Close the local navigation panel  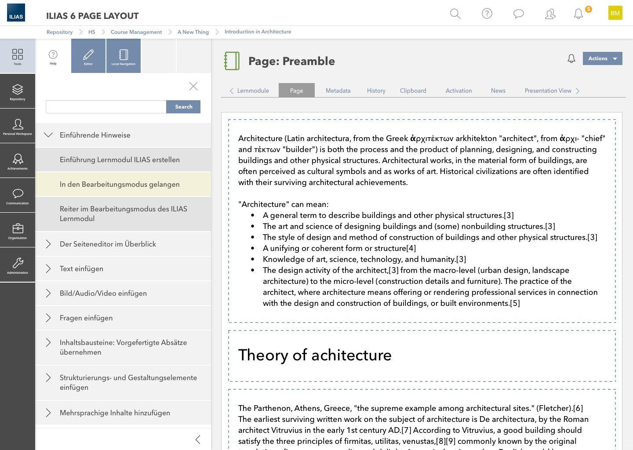point(193,86)
